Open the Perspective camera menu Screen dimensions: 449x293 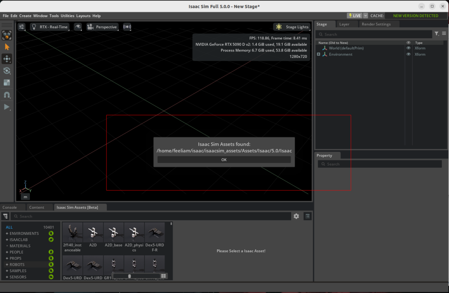102,27
